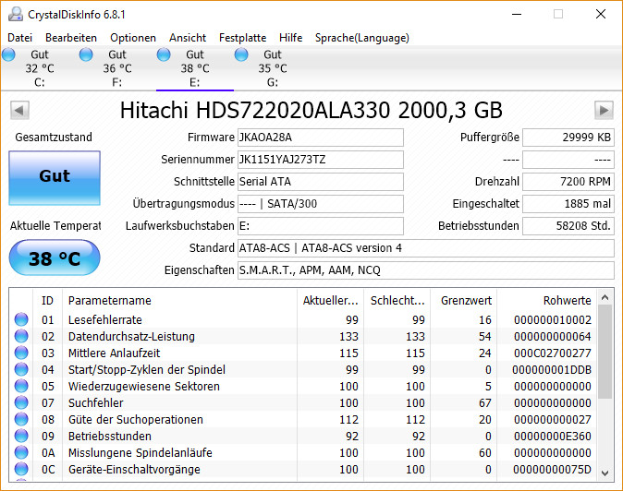Select the C: drive health orb
Viewport: 623px width, 491px height.
[x=8, y=54]
